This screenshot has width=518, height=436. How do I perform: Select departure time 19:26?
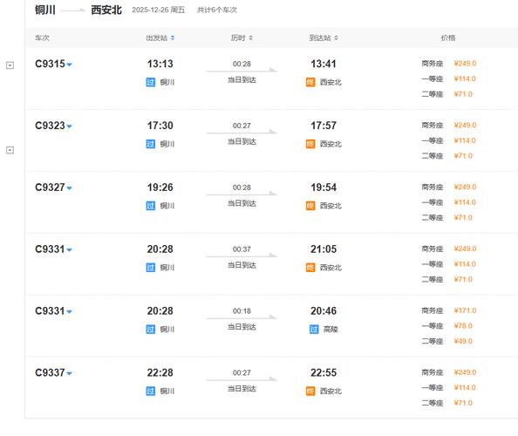160,187
